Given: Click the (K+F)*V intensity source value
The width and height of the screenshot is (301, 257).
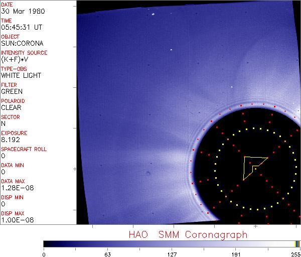Looking at the screenshot, I should tap(14, 59).
